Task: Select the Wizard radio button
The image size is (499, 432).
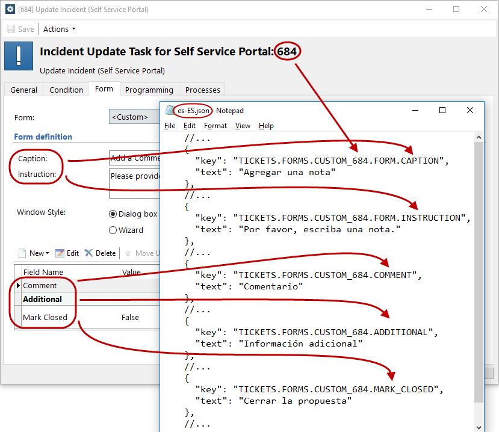Action: click(113, 230)
